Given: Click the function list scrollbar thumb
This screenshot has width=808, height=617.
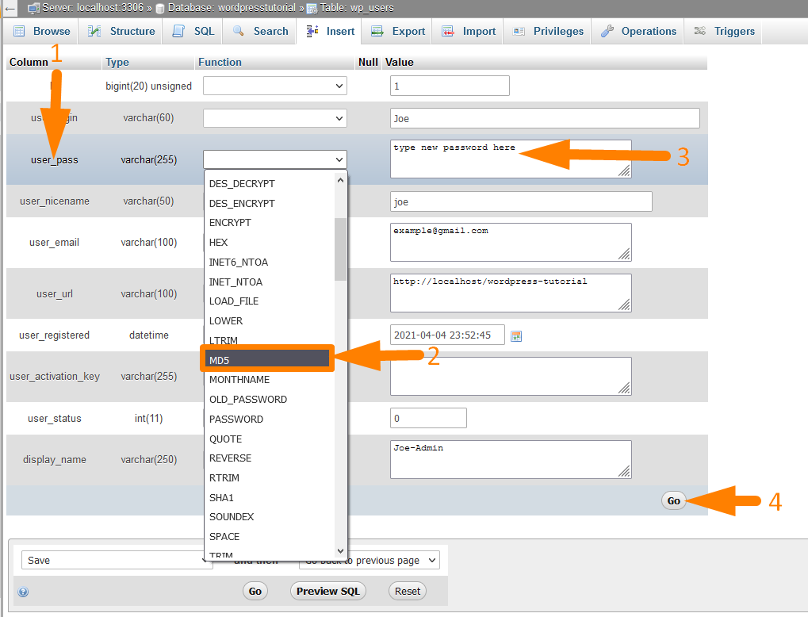Looking at the screenshot, I should (x=340, y=249).
